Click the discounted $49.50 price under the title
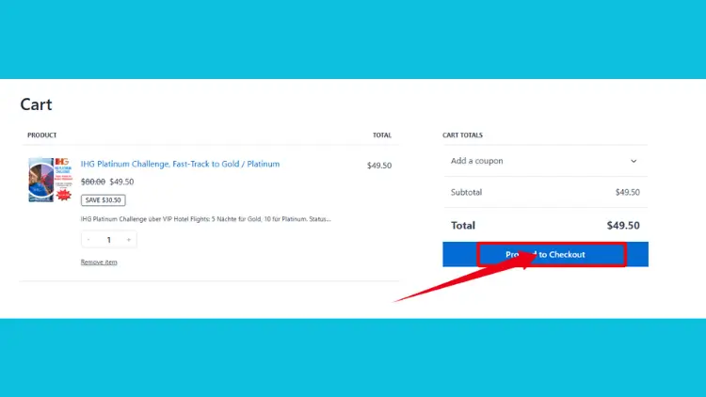The width and height of the screenshot is (706, 397). pyautogui.click(x=121, y=182)
